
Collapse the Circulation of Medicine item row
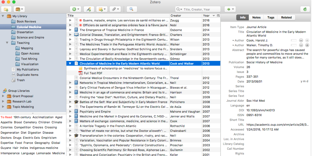pos(70,63)
